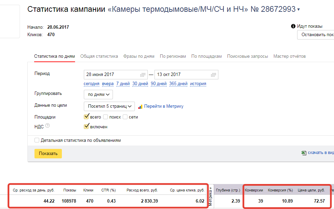Click the Конверсии column header
Screen dimensions: 334x209
pos(254,190)
